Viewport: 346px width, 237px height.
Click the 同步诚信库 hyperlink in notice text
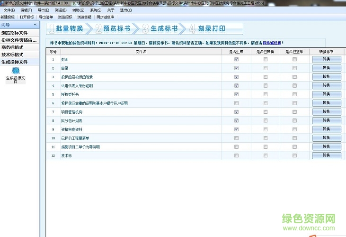click(273, 43)
